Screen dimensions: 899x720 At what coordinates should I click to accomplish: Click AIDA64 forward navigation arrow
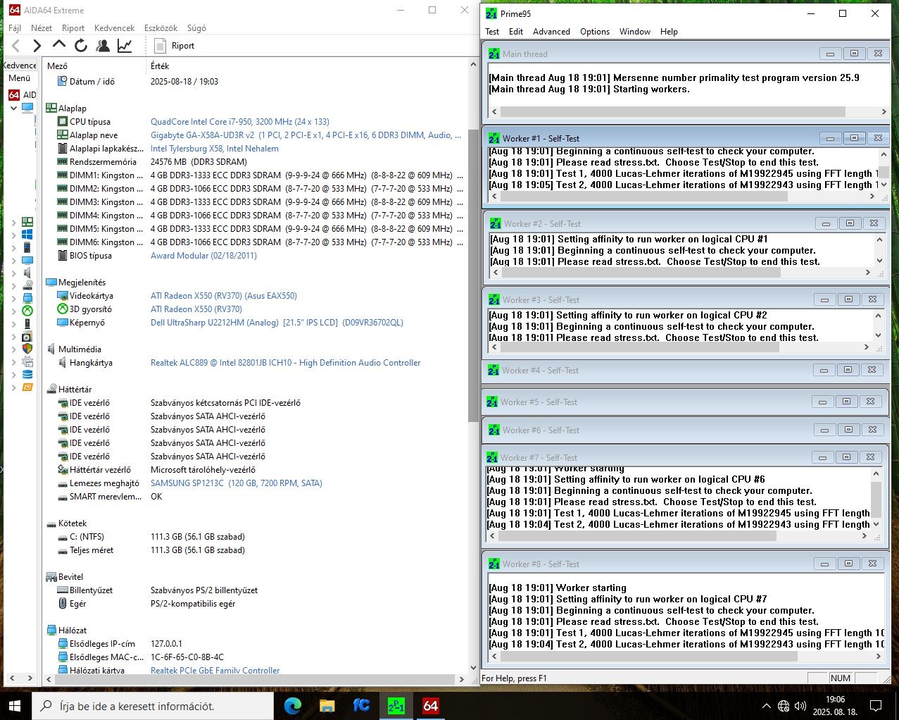click(37, 46)
